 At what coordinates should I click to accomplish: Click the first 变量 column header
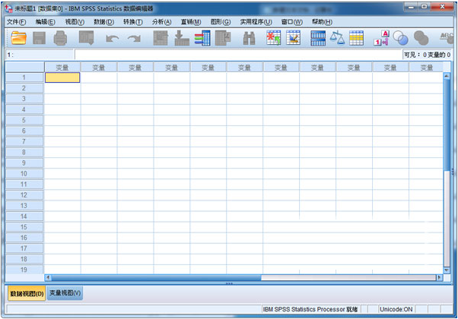62,68
